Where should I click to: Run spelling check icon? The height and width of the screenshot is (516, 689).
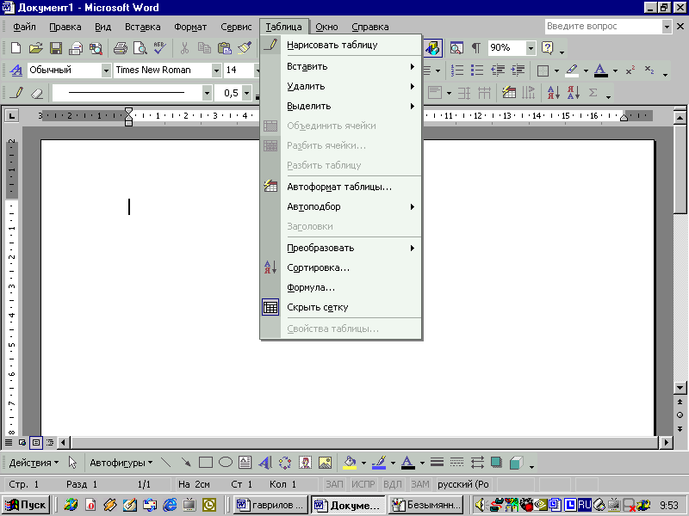click(x=160, y=48)
